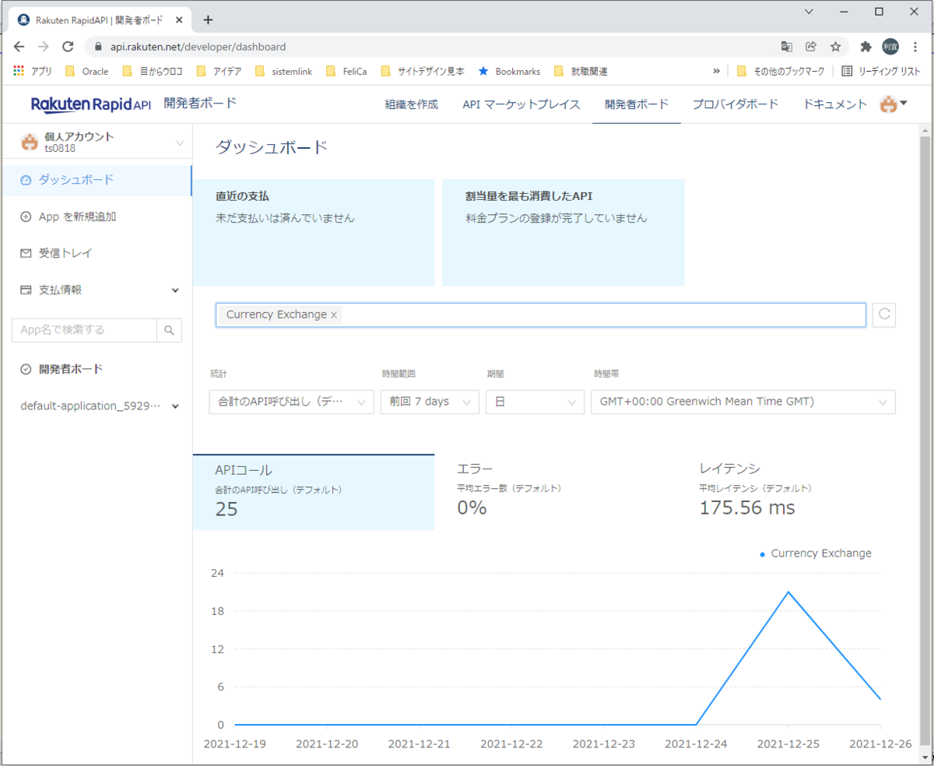Viewport: 934px width, 766px height.
Task: Click the App名で検索する search field
Action: [84, 330]
